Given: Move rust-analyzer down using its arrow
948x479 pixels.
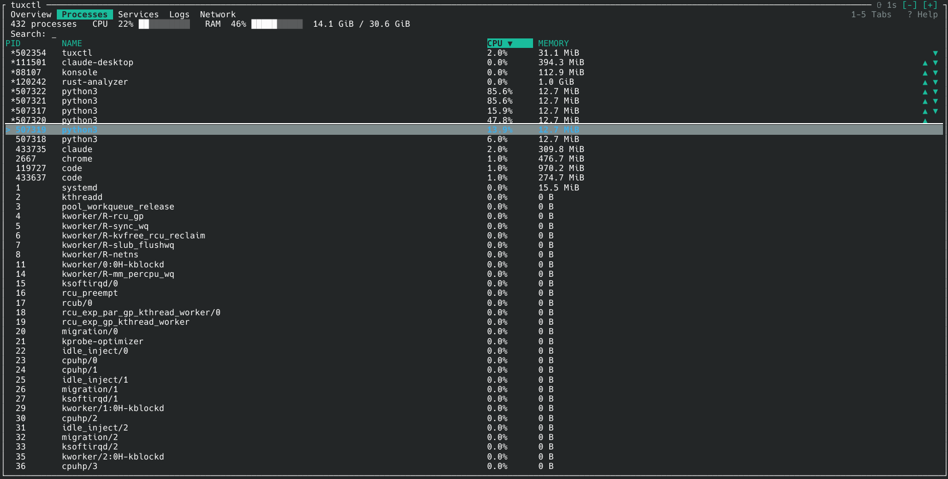Looking at the screenshot, I should point(935,82).
